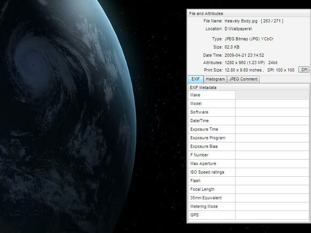Image resolution: width=311 pixels, height=233 pixels.
Task: Select the Exposure Bias row
Action: [x=248, y=146]
